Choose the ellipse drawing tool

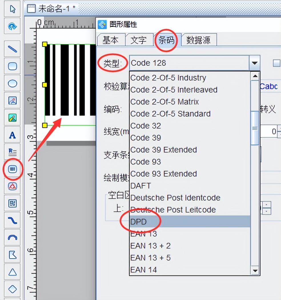[x=12, y=83]
